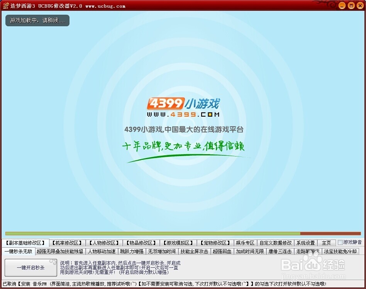Open the 系统设置 tab
366x289 pixels.
click(305, 243)
